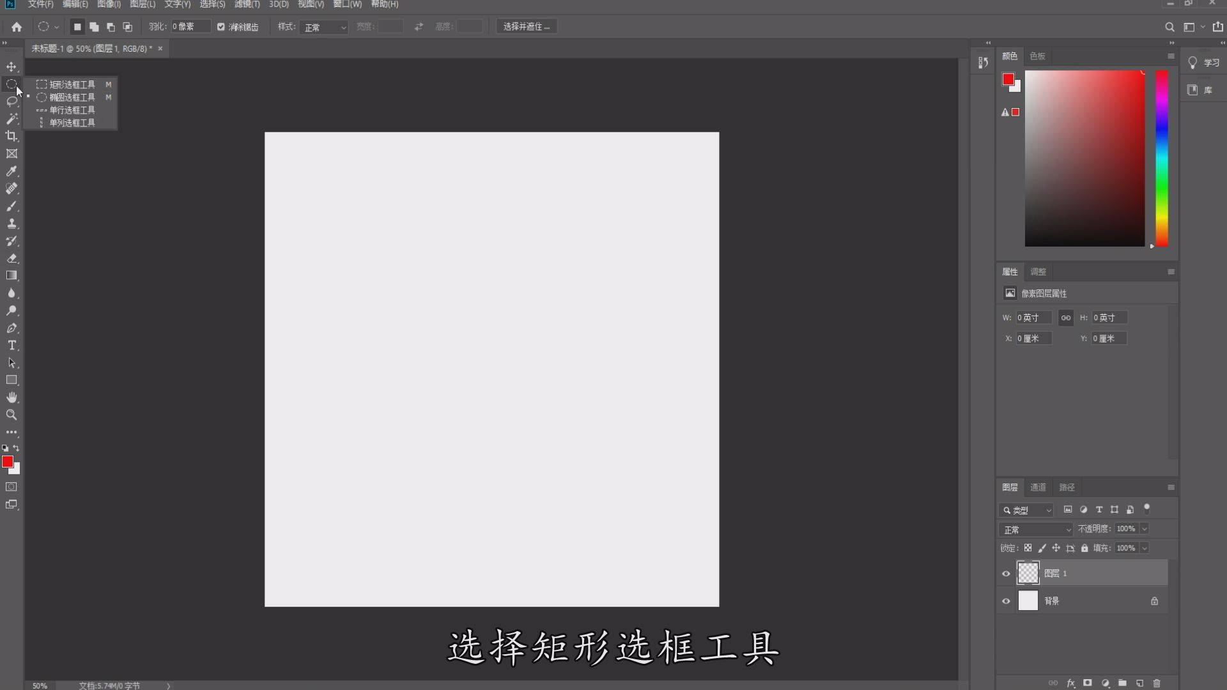Image resolution: width=1227 pixels, height=690 pixels.
Task: Select the Gradient tool
Action: click(x=12, y=275)
